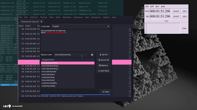
Task: Open the Tools menu
Action: (x=51, y=17)
